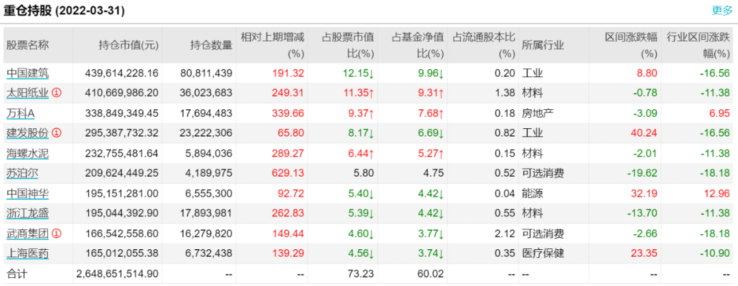
Task: Select the 12.15↓ stock ratio cell
Action: (359, 74)
